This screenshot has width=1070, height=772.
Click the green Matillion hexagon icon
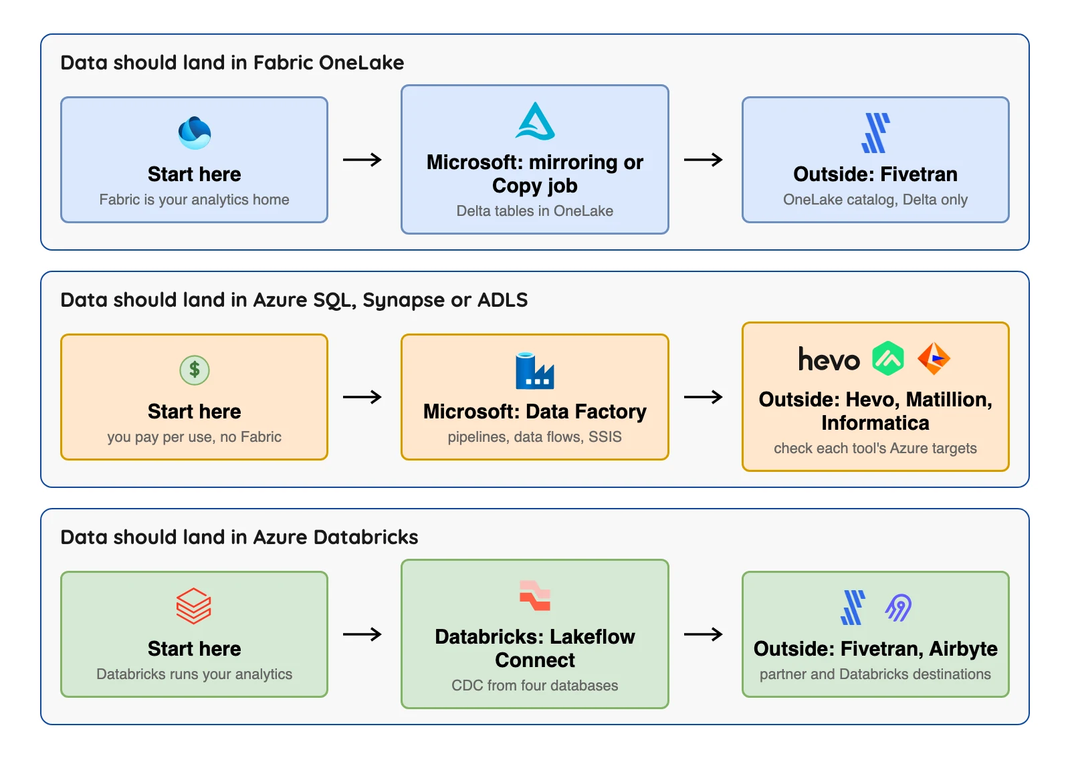[x=888, y=358]
